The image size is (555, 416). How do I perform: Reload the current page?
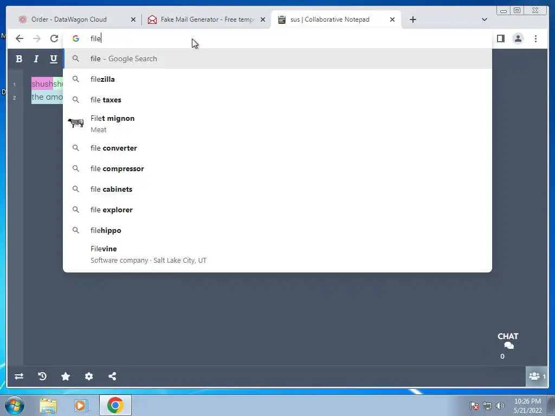point(54,38)
